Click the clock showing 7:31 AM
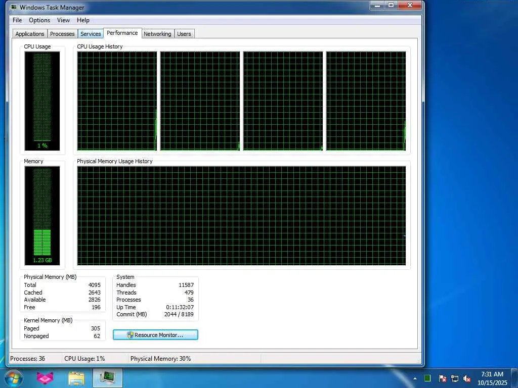Screen dimensions: 518x388 click(x=492, y=374)
